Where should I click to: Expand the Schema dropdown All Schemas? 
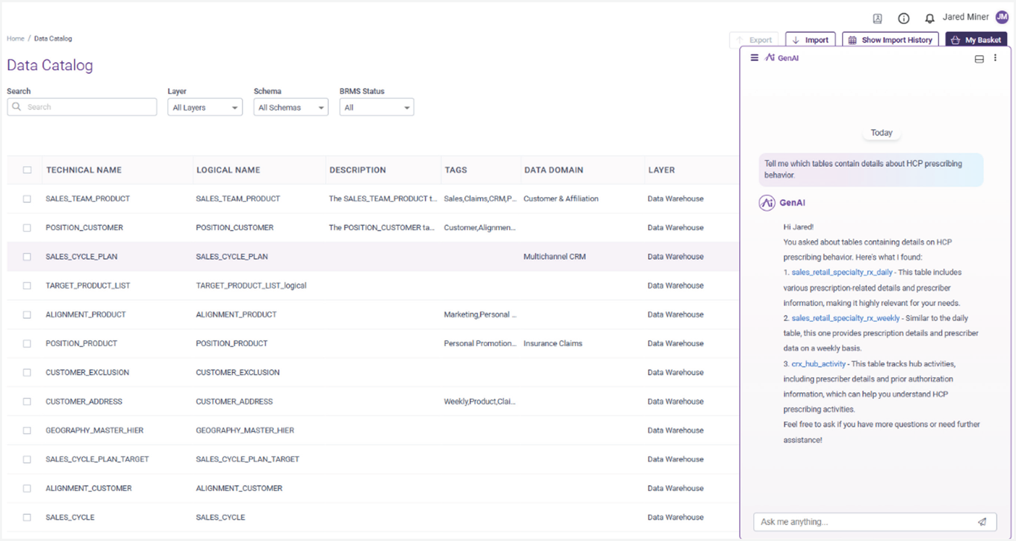290,107
